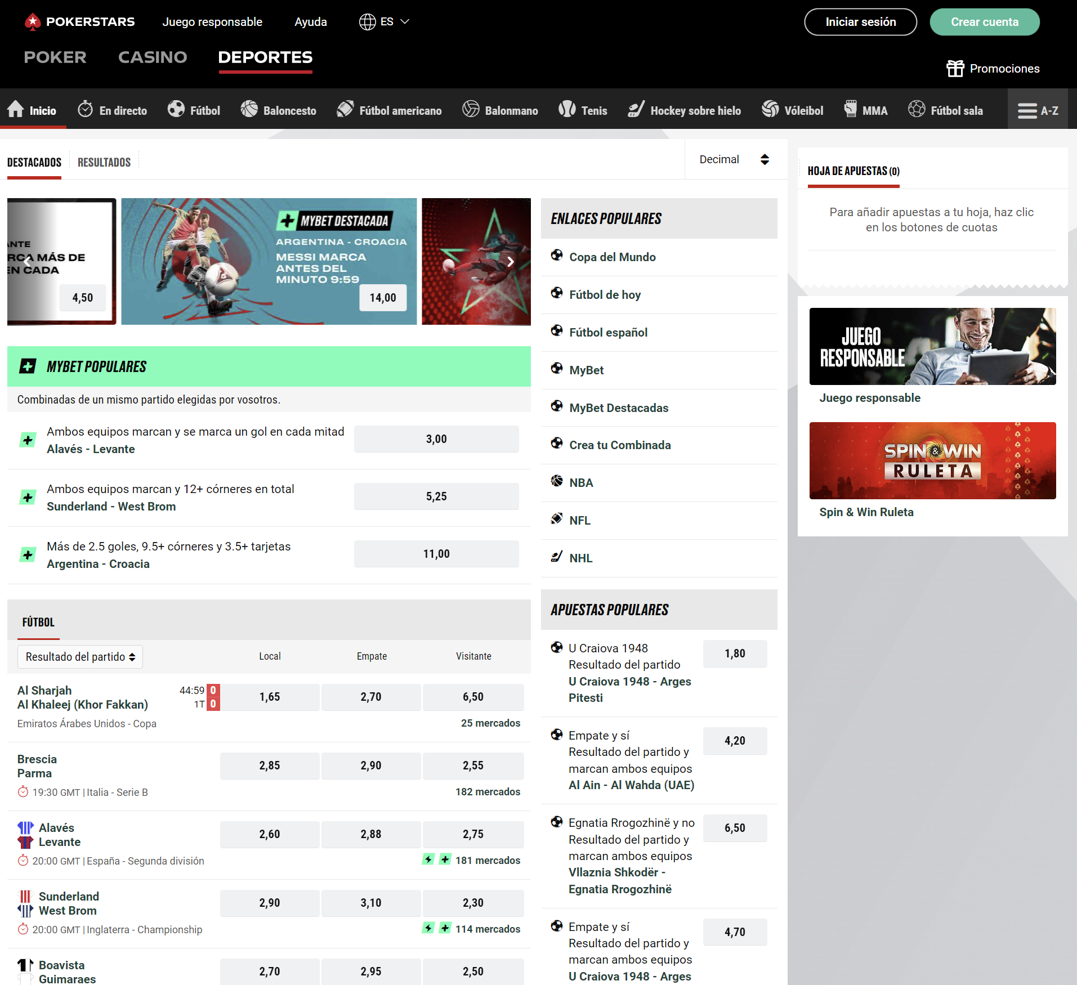Open Argentina - Croacia MyBet Destacada banner
The width and height of the screenshot is (1077, 985).
coord(269,261)
